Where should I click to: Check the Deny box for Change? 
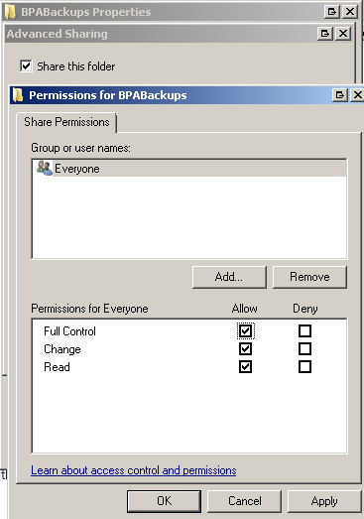click(x=304, y=349)
